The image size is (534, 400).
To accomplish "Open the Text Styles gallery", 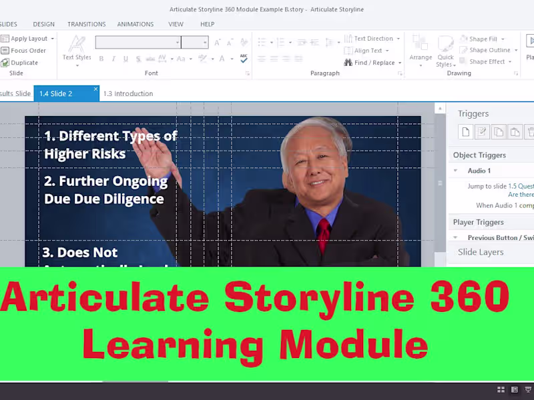I will (77, 51).
